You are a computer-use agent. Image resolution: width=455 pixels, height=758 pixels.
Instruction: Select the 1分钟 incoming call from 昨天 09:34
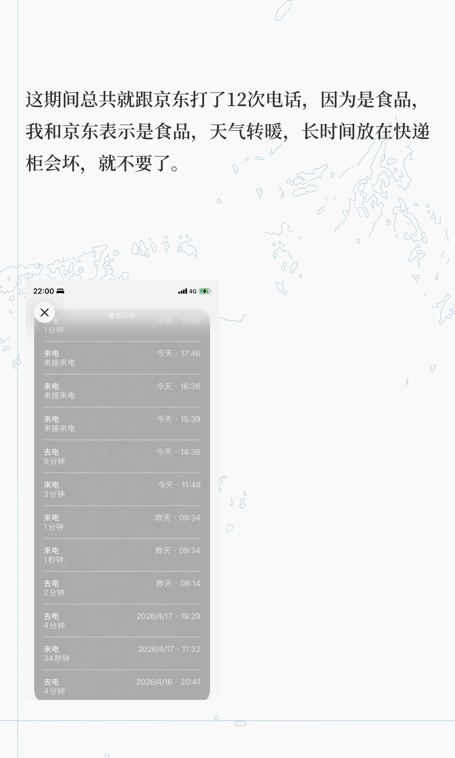122,522
